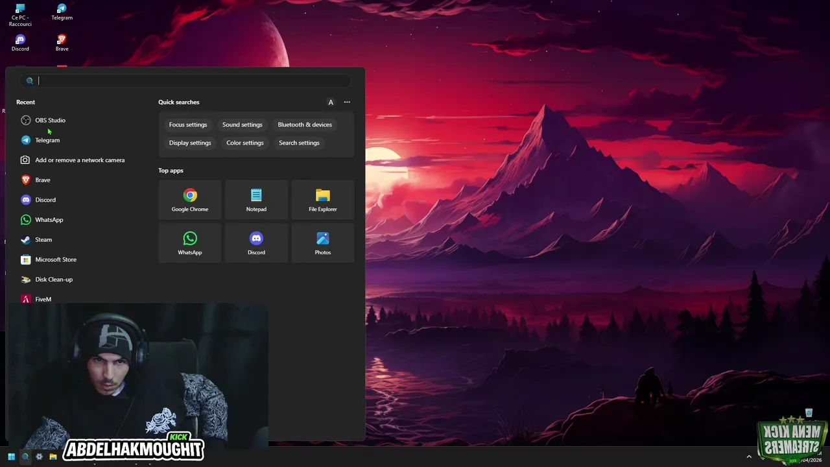Image resolution: width=830 pixels, height=467 pixels.
Task: Launch Steam from the Recent list
Action: click(x=36, y=239)
